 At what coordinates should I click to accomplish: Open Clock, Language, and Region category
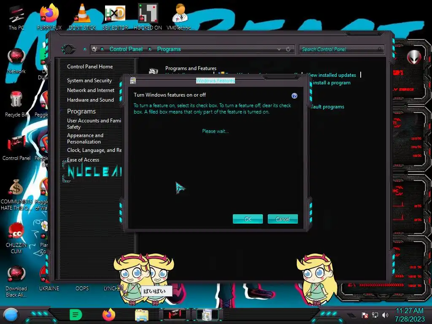pos(94,150)
